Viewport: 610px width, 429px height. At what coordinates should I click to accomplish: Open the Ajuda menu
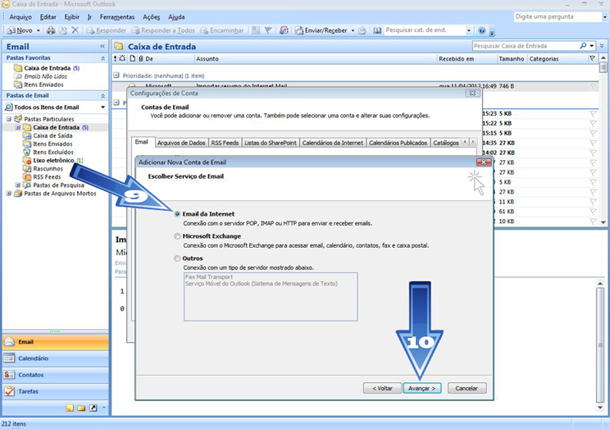pyautogui.click(x=176, y=17)
